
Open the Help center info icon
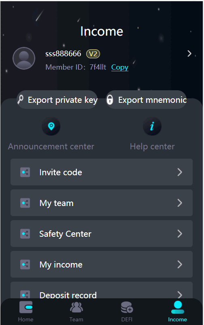click(152, 126)
